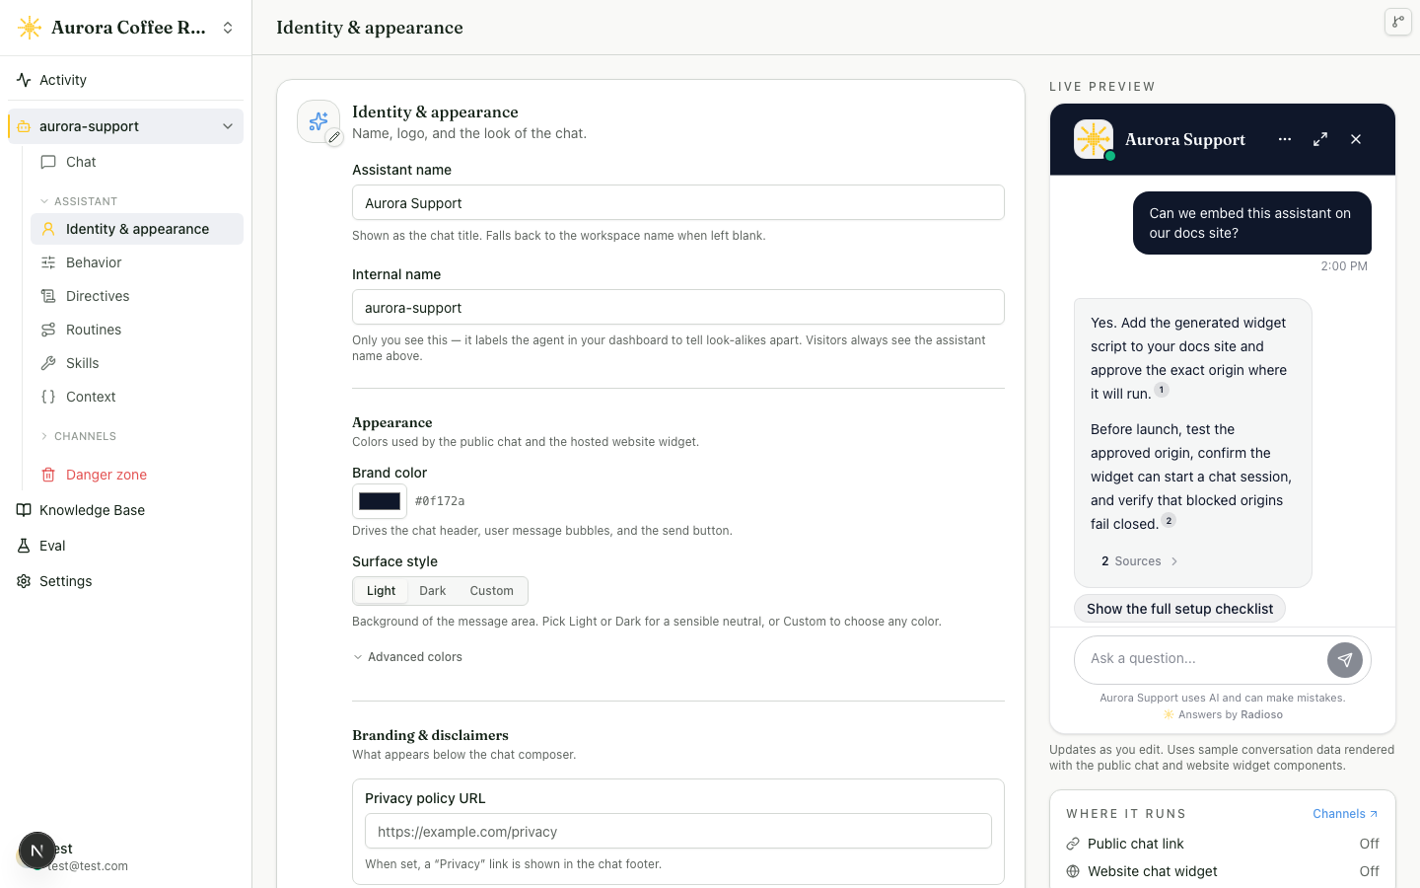Click the Identity person icon
Image resolution: width=1420 pixels, height=888 pixels.
pyautogui.click(x=48, y=229)
